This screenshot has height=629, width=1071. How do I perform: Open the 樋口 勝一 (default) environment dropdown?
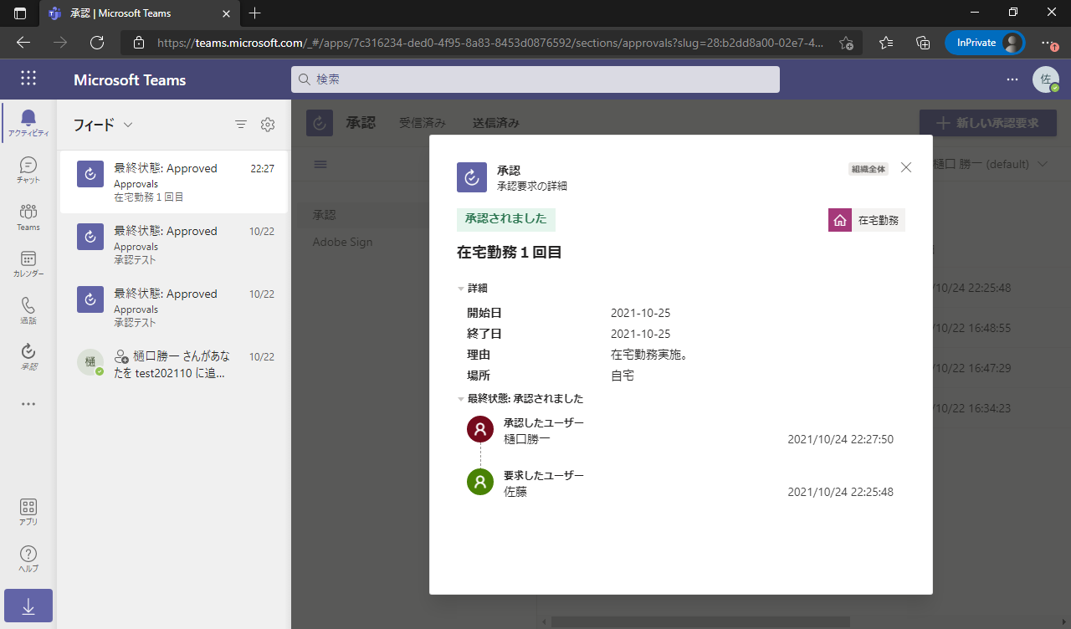tap(990, 164)
